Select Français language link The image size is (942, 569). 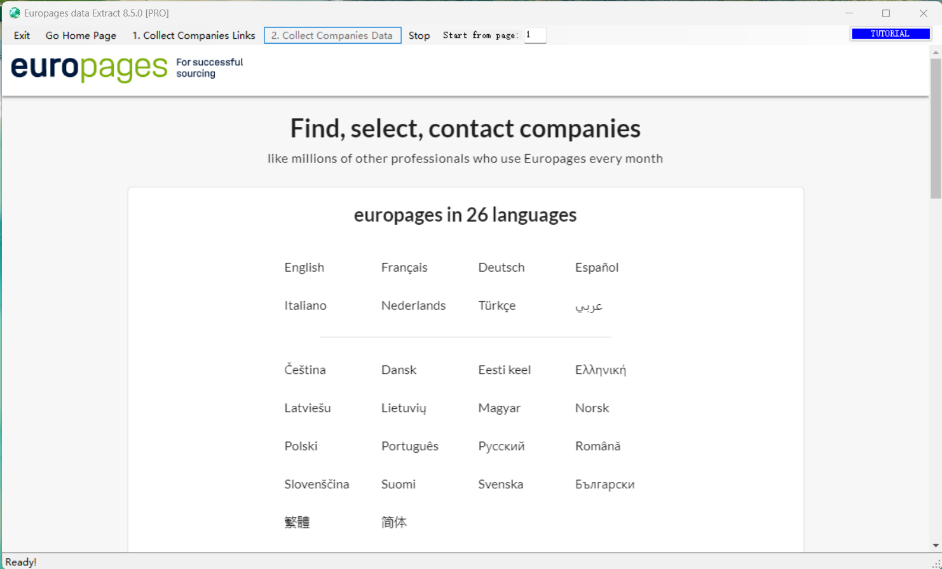(404, 267)
